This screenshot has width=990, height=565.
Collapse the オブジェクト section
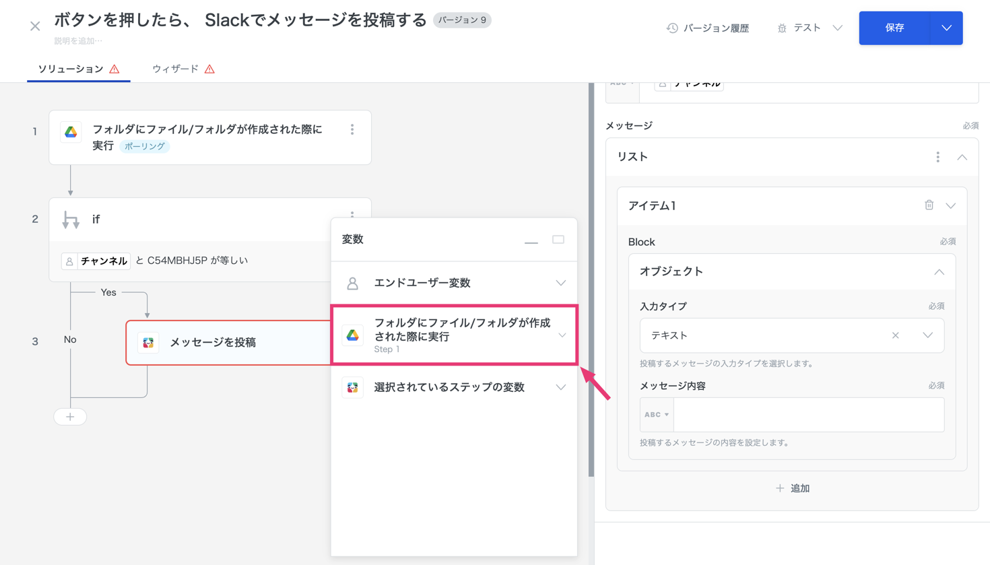pyautogui.click(x=939, y=272)
